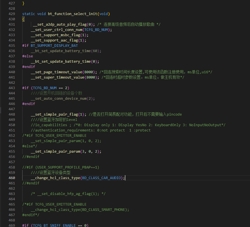The image size is (250, 227).
Task: Click line number 460 in the gutter
Action: point(12,178)
